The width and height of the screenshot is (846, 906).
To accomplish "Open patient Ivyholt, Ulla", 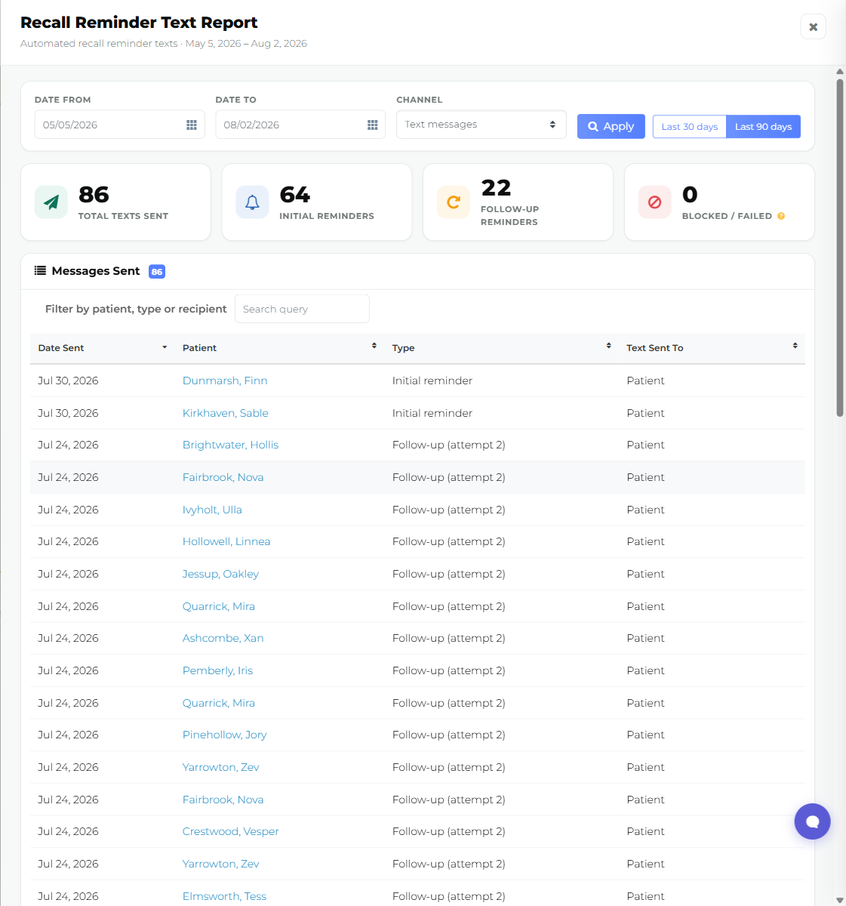I will point(212,510).
